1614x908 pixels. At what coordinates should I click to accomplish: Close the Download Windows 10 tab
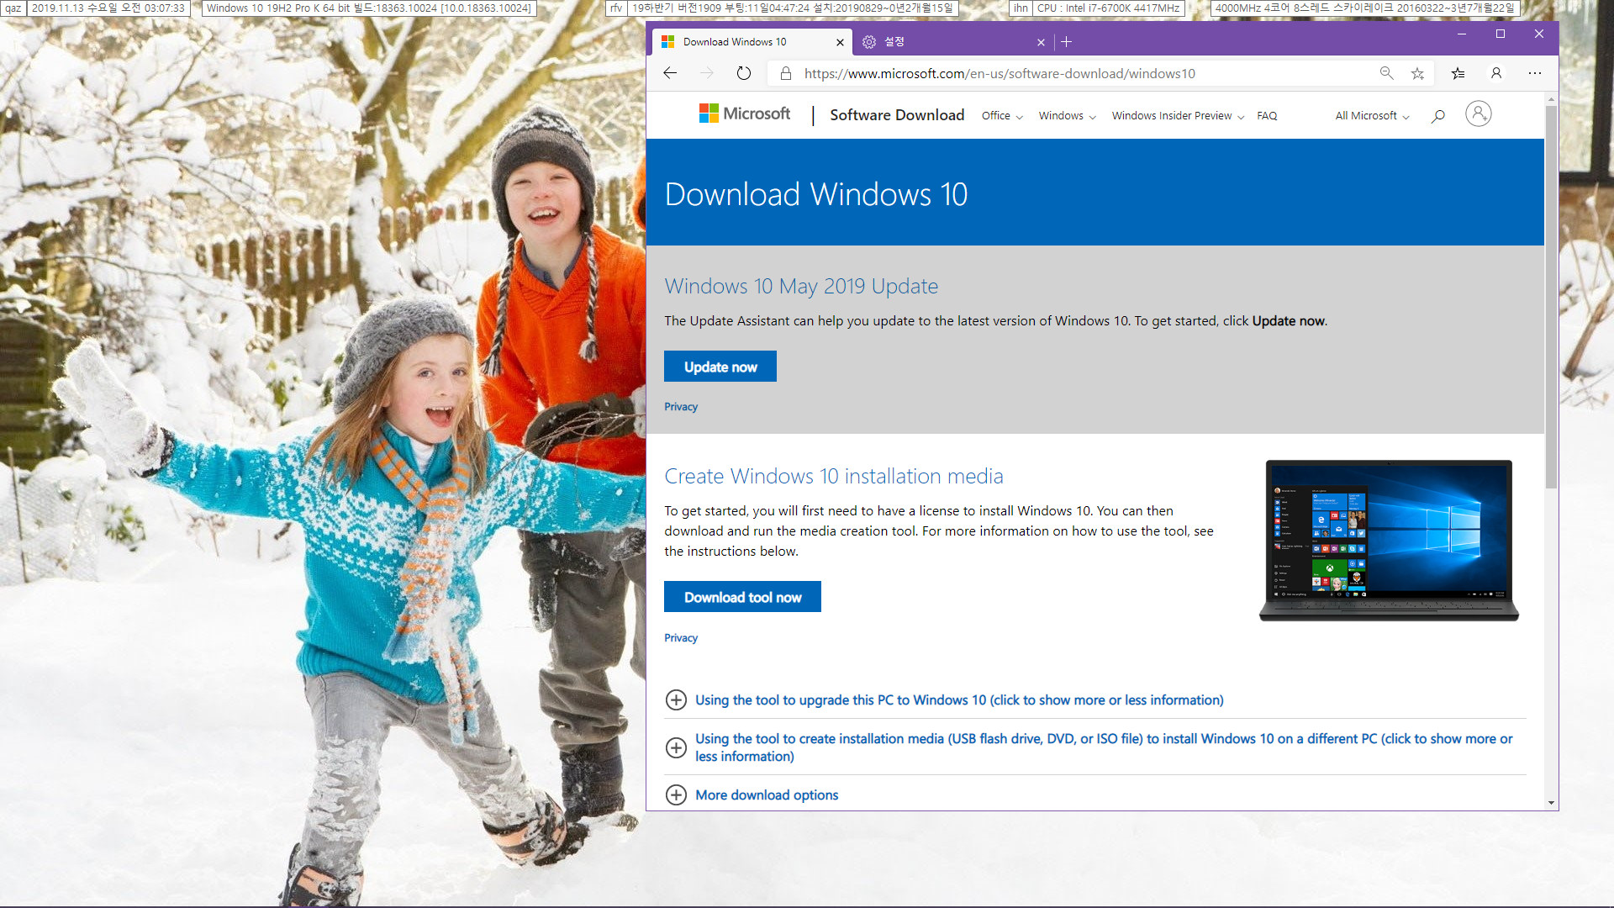point(840,42)
